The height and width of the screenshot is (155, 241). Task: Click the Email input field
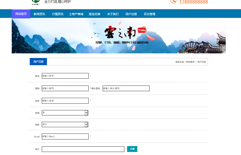[65, 136]
